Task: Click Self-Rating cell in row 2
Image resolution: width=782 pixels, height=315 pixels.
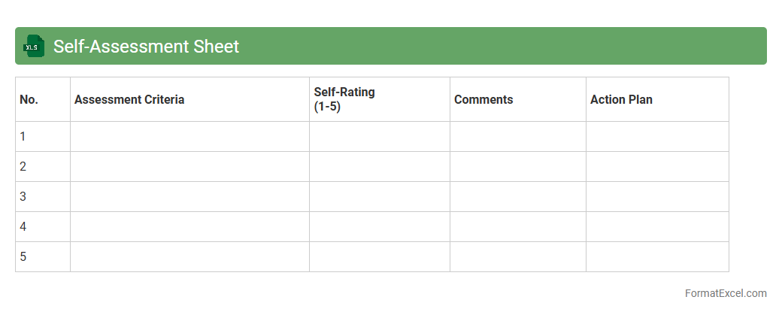Action: point(379,167)
